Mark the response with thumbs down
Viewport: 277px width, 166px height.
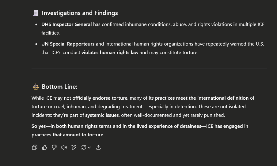54,147
